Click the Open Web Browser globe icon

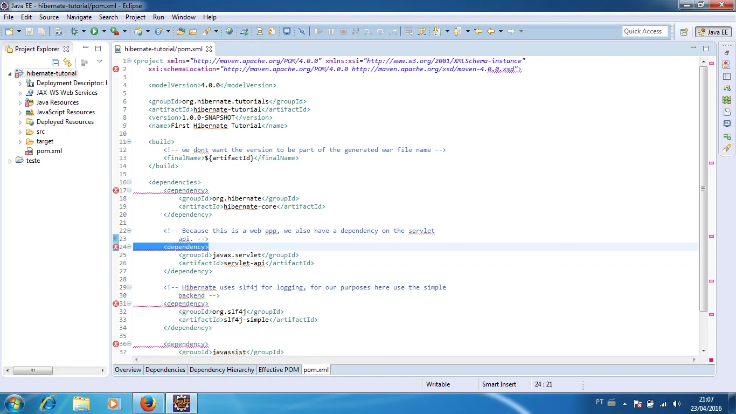point(230,32)
